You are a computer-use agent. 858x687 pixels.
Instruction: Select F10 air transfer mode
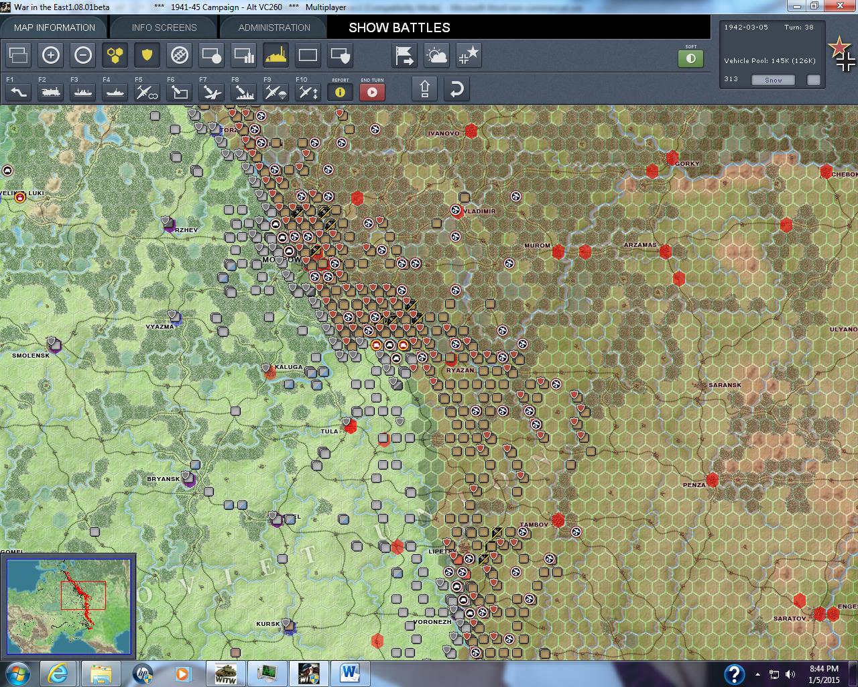click(308, 91)
